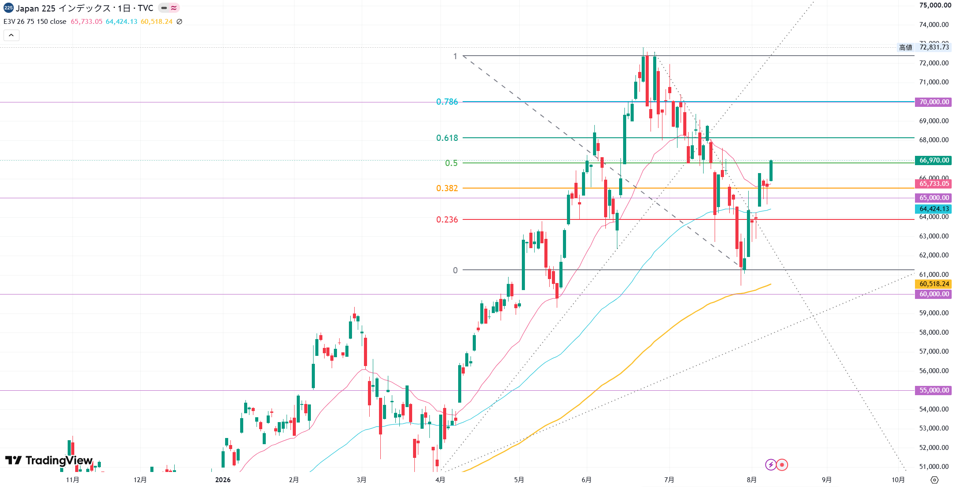This screenshot has height=487, width=953.
Task: Click the 2月 time axis label
Action: click(x=294, y=480)
